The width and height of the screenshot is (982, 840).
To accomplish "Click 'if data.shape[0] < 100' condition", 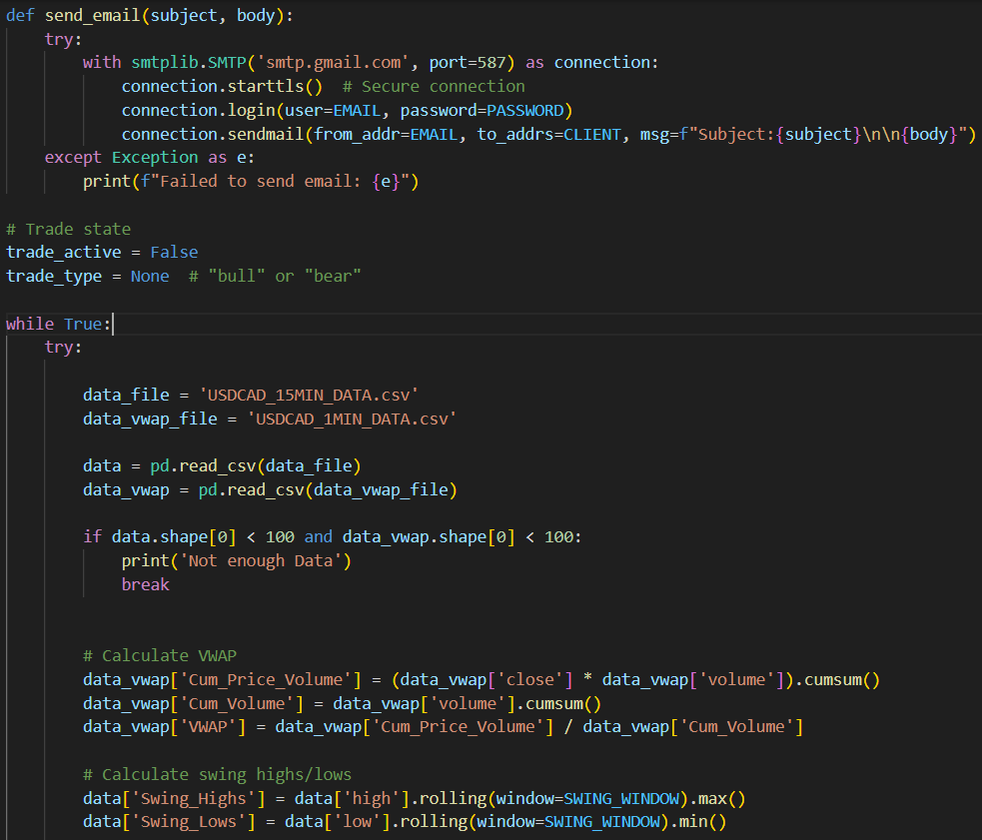I will [189, 536].
